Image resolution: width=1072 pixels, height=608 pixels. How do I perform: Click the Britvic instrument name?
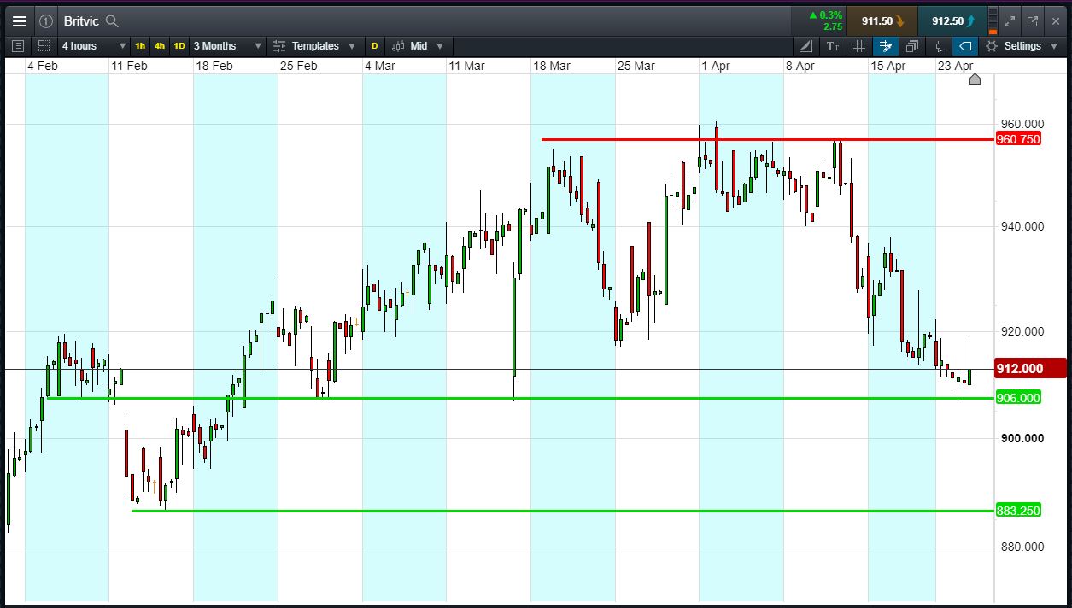(x=80, y=21)
